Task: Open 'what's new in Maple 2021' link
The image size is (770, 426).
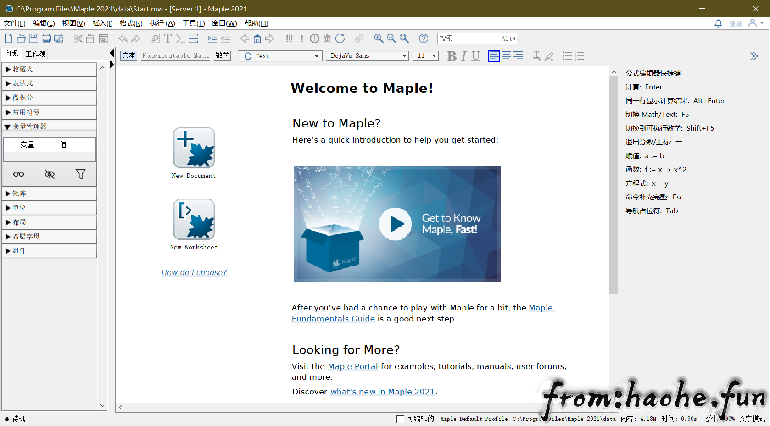Action: (382, 392)
